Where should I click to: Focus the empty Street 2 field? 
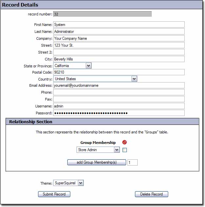click(x=119, y=52)
